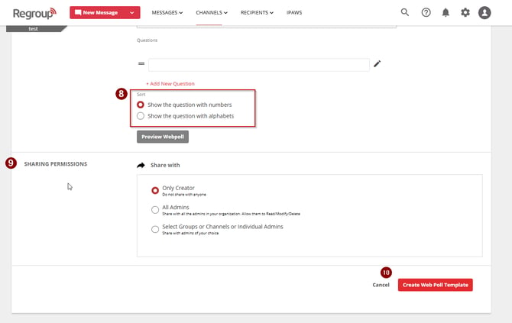Image resolution: width=512 pixels, height=323 pixels.
Task: Open the help question mark icon
Action: [x=426, y=12]
